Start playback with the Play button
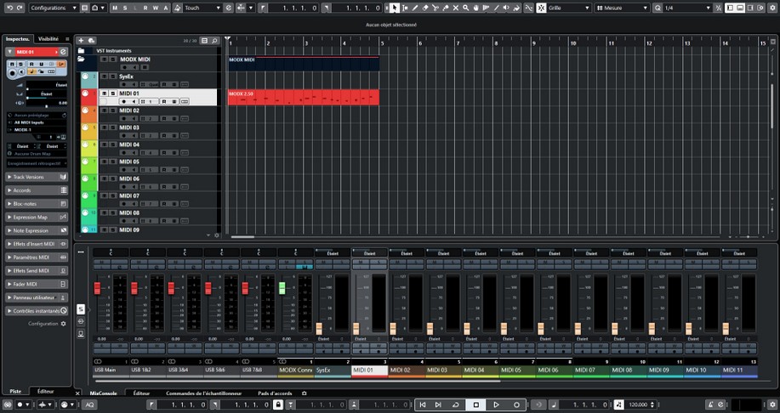This screenshot has height=413, width=780. (x=496, y=405)
